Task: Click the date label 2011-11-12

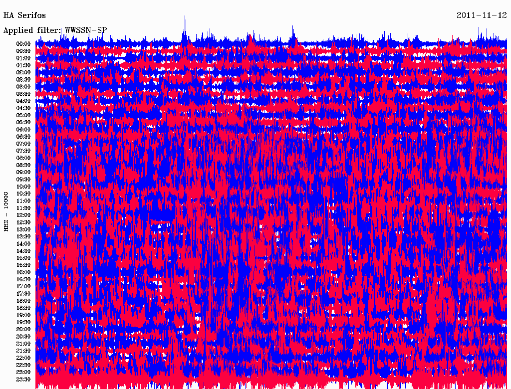Action: (482, 15)
